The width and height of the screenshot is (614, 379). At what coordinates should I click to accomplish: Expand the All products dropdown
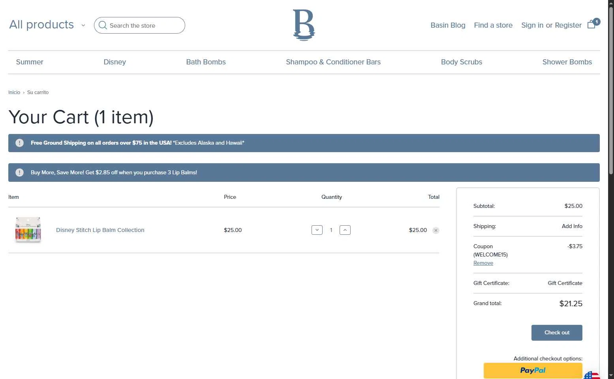[47, 25]
